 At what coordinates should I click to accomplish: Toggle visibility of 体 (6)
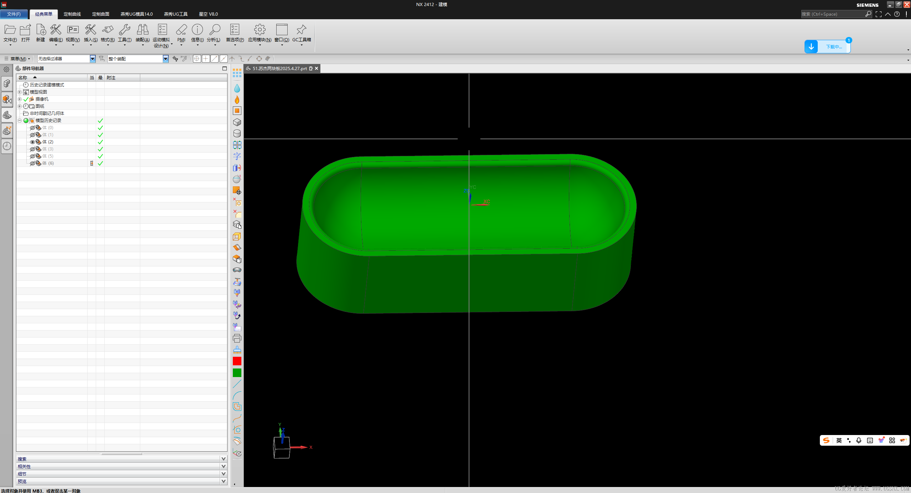pos(32,163)
